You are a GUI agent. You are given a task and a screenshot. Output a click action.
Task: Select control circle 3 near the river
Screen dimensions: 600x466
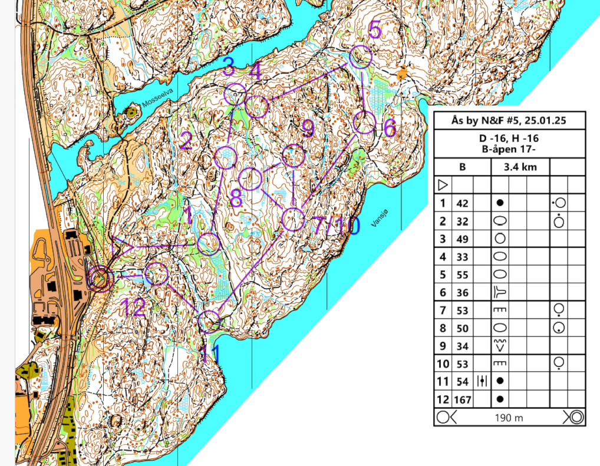235,94
